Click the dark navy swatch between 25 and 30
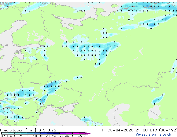This screenshot has height=137, width=177. pos(56,133)
